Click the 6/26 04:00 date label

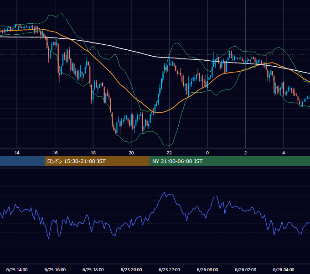coord(284,269)
